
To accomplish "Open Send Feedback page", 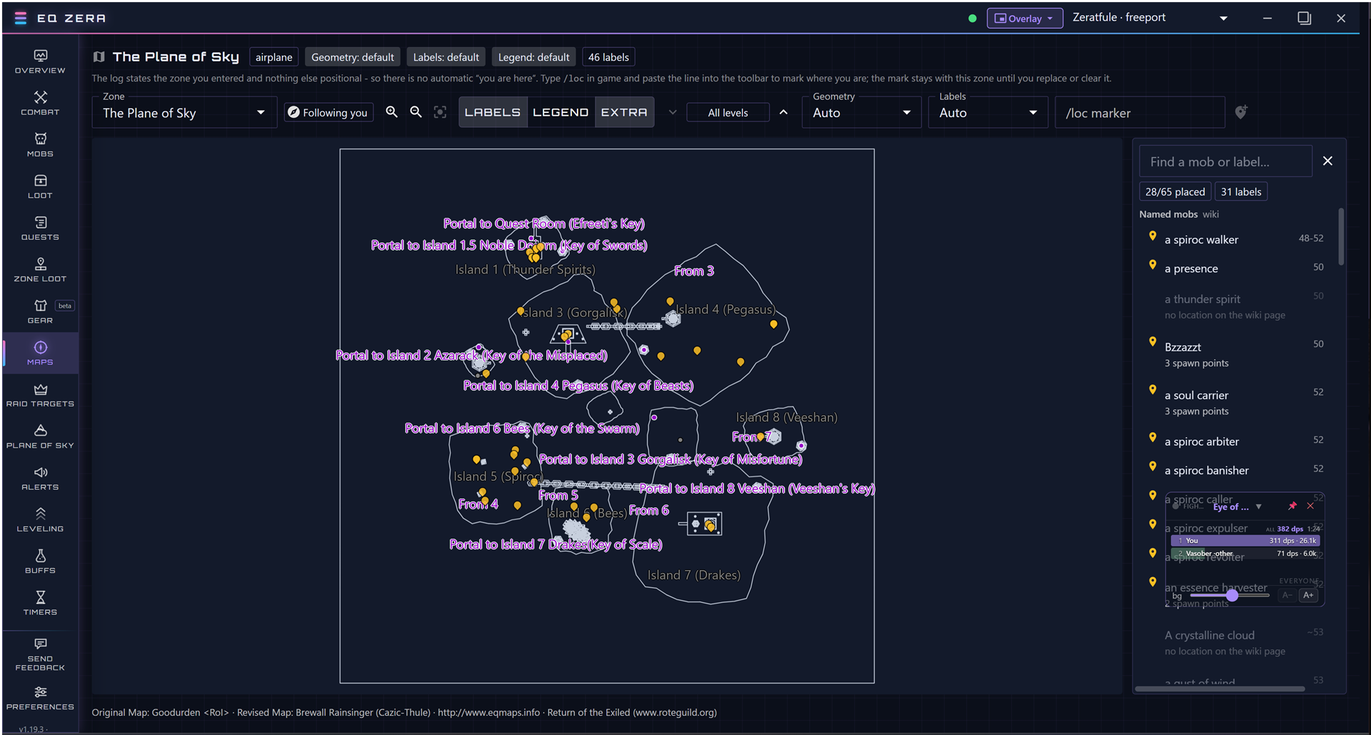I will (x=40, y=654).
